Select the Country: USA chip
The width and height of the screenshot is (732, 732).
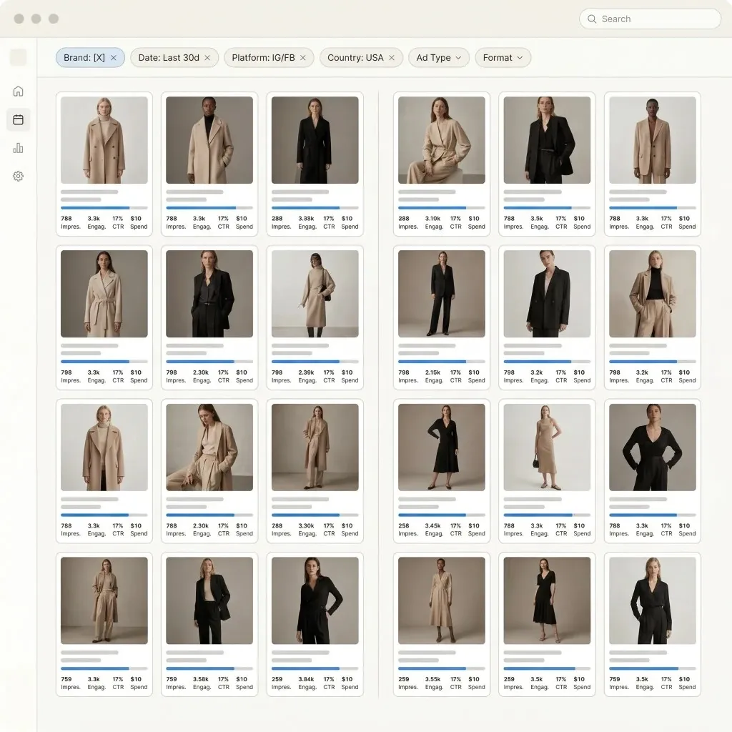(x=361, y=58)
